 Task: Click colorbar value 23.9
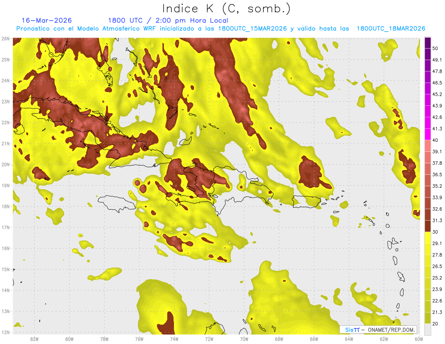pyautogui.click(x=437, y=289)
